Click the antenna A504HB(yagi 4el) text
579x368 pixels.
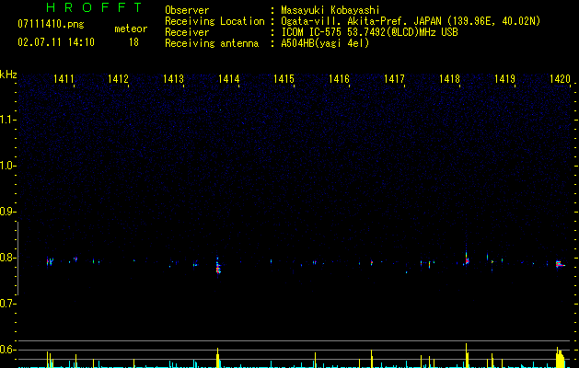click(x=325, y=43)
